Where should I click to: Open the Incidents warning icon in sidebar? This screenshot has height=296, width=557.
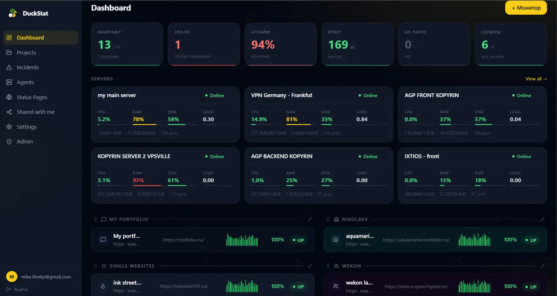tap(9, 68)
